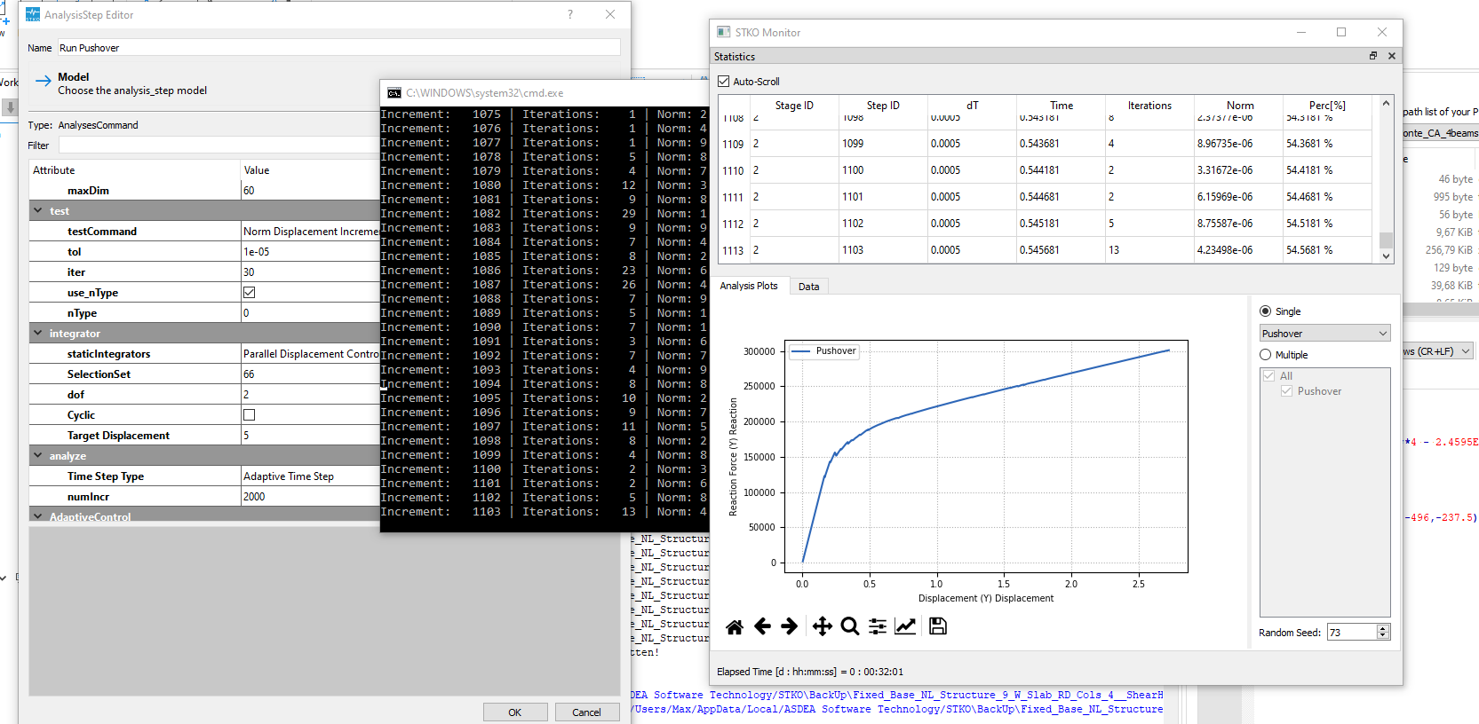Click the Iterations column header
This screenshot has height=724, width=1479.
(1149, 106)
